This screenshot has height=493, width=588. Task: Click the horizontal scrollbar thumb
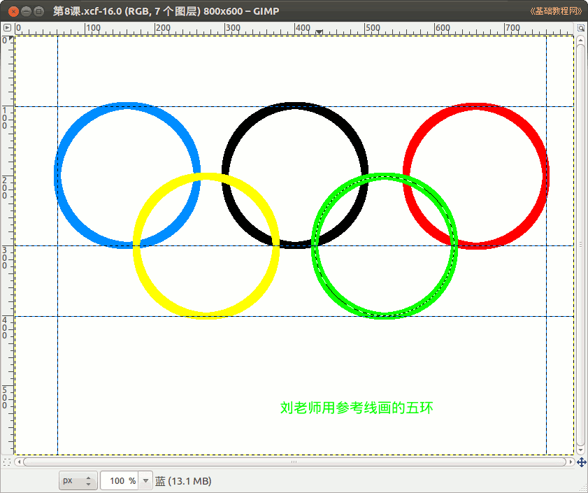coord(294,462)
